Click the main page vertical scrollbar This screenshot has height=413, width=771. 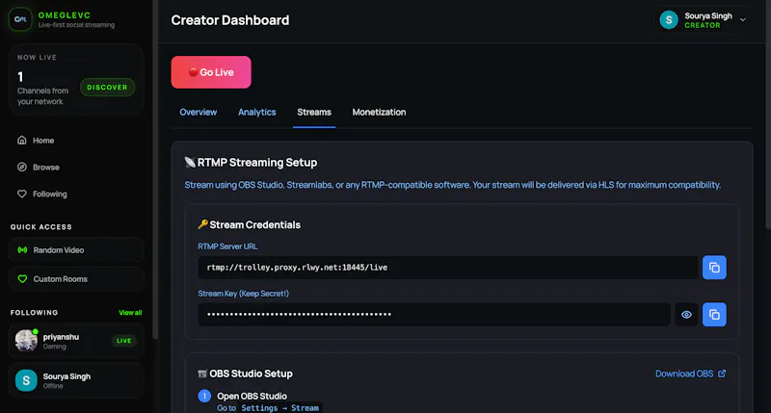click(768, 114)
